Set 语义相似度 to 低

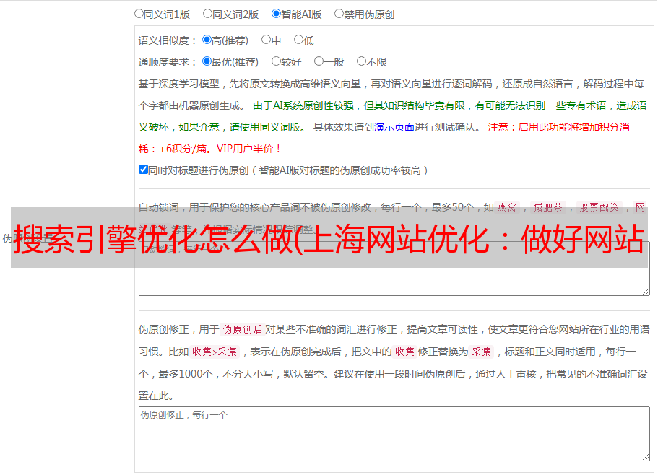[298, 40]
